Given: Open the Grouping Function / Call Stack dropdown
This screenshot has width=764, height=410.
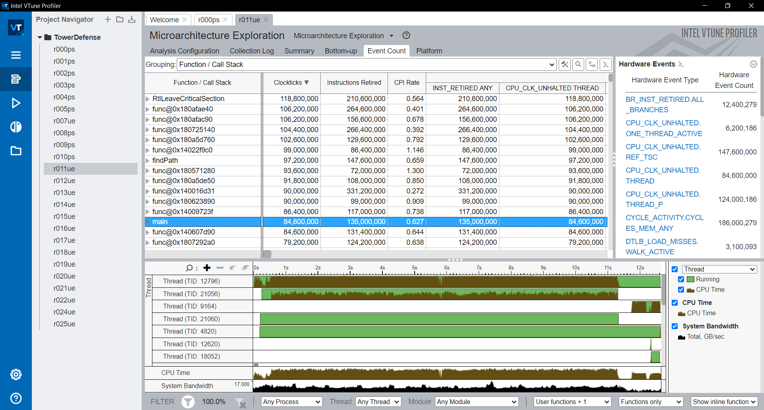Looking at the screenshot, I should point(366,64).
